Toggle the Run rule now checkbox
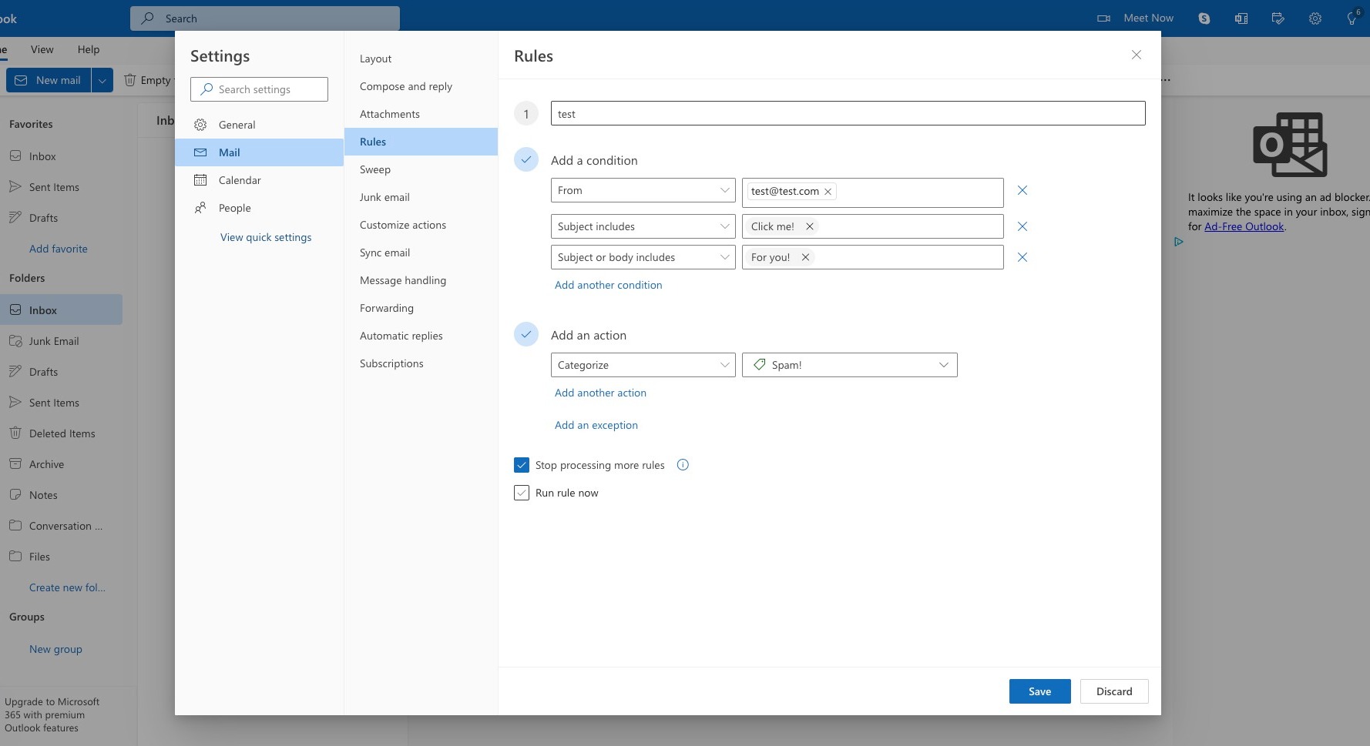The width and height of the screenshot is (1370, 746). [x=522, y=493]
